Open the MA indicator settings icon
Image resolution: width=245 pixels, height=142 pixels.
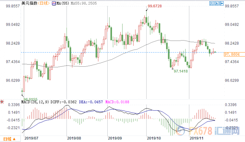(54, 3)
